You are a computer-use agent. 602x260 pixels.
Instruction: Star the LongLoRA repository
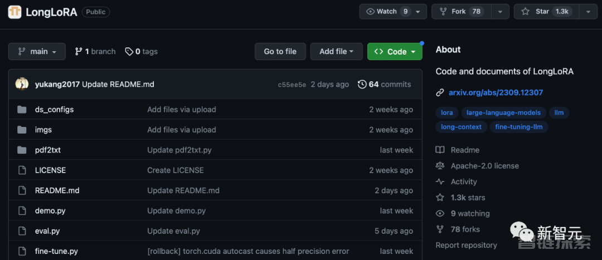(x=547, y=12)
